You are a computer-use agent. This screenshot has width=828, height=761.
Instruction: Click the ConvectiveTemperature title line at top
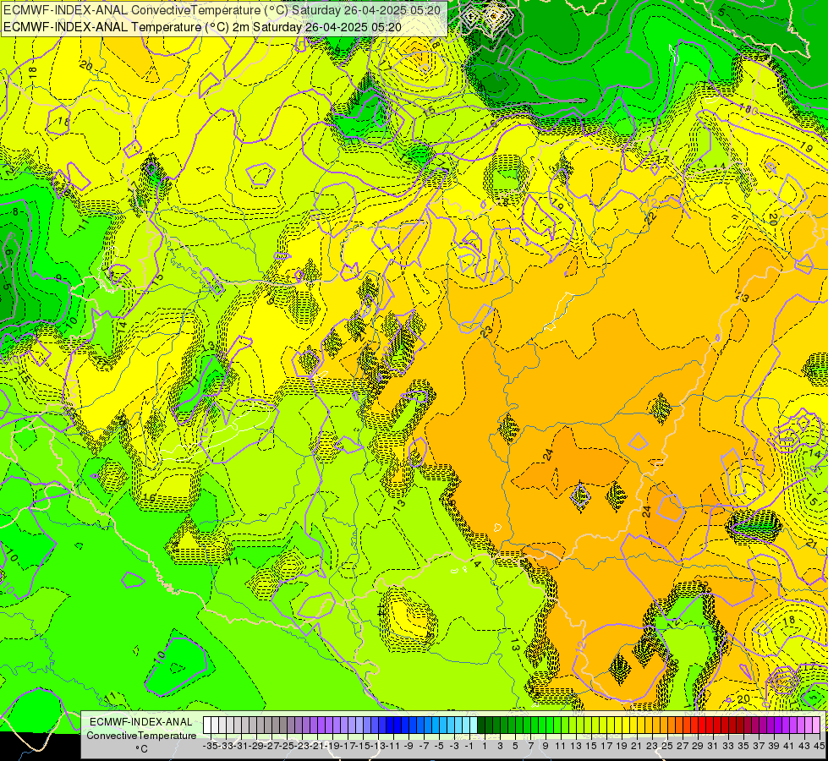222,9
